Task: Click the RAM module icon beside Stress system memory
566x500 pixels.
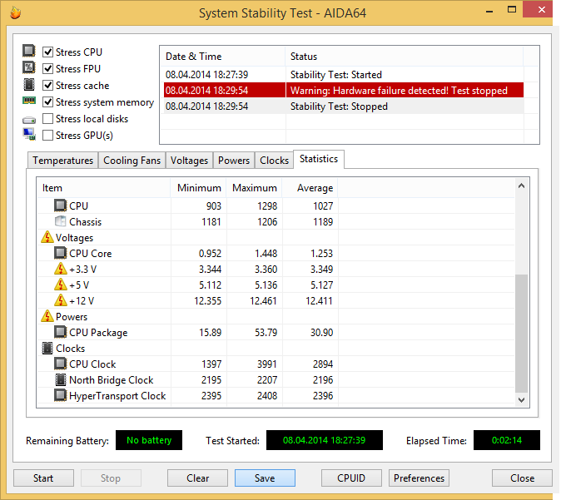Action: click(29, 101)
